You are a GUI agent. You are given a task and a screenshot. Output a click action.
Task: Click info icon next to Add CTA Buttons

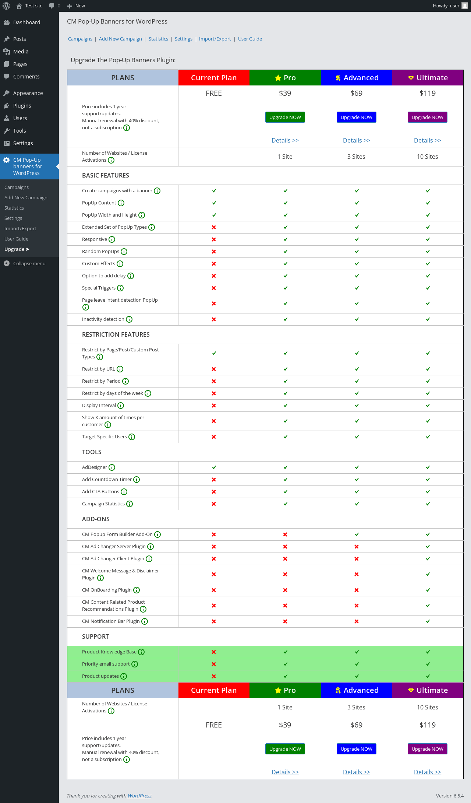point(124,492)
